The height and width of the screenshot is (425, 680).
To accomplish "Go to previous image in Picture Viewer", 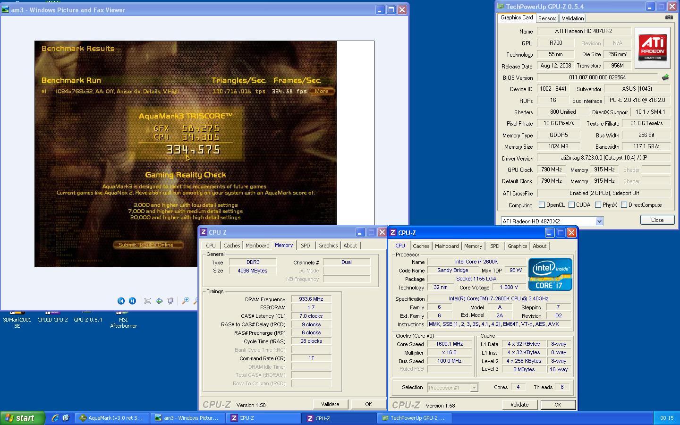I will click(x=121, y=301).
